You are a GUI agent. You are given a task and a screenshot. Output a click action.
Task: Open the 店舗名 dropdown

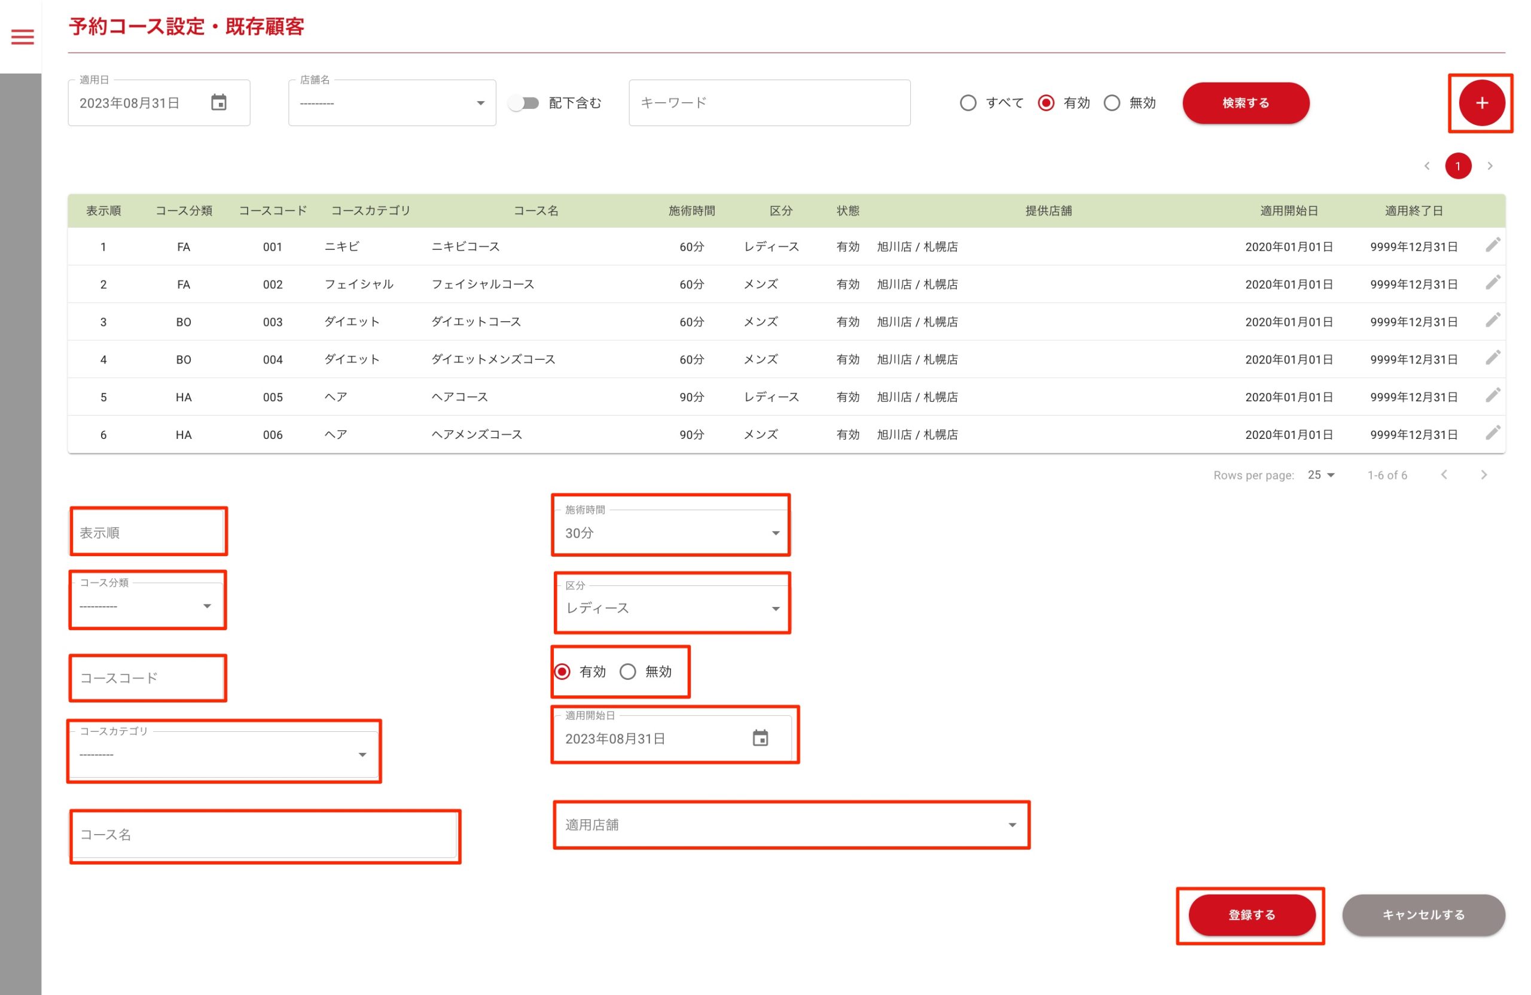point(392,103)
